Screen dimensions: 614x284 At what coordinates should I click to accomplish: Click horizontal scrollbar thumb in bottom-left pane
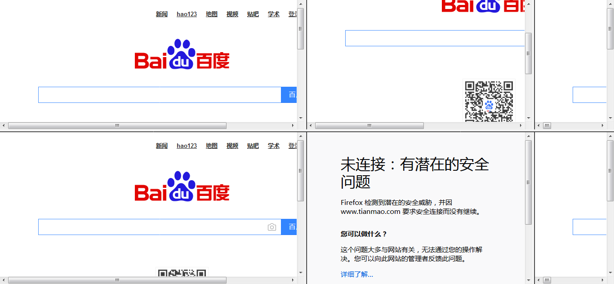(117, 280)
